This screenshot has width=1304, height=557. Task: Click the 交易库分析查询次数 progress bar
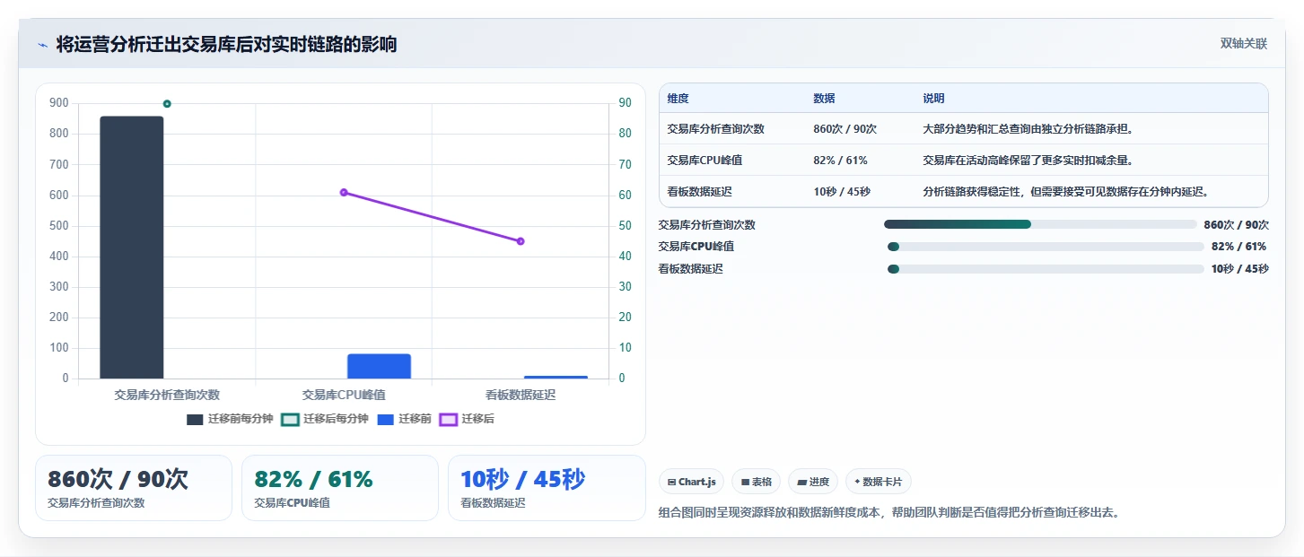[1040, 224]
